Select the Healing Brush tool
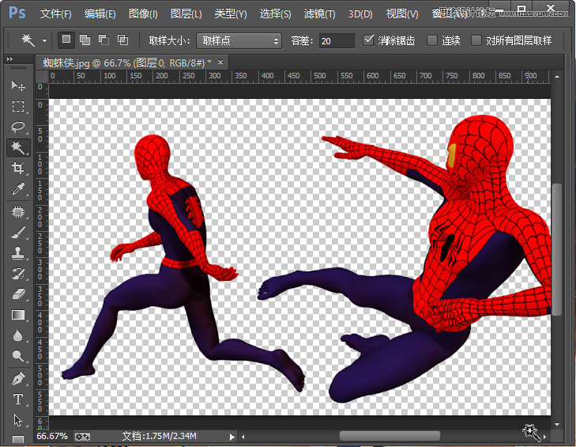The image size is (576, 447). pos(18,212)
